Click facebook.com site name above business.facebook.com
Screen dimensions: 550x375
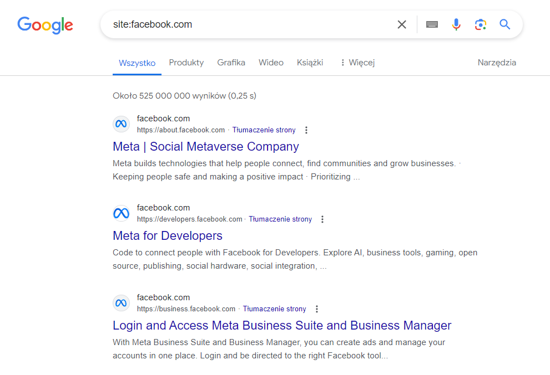pyautogui.click(x=164, y=297)
